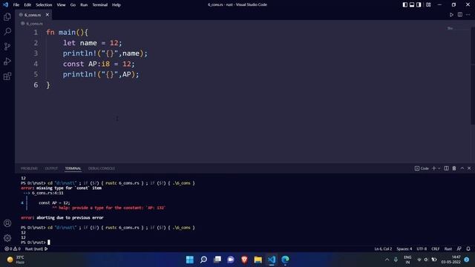Open the Explorer view in activity bar
The height and width of the screenshot is (267, 475).
coord(7,16)
